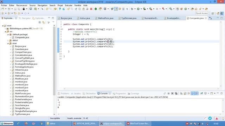Switch to the MethodFonc.java editor tab
225x126 pixels.
(x=104, y=18)
